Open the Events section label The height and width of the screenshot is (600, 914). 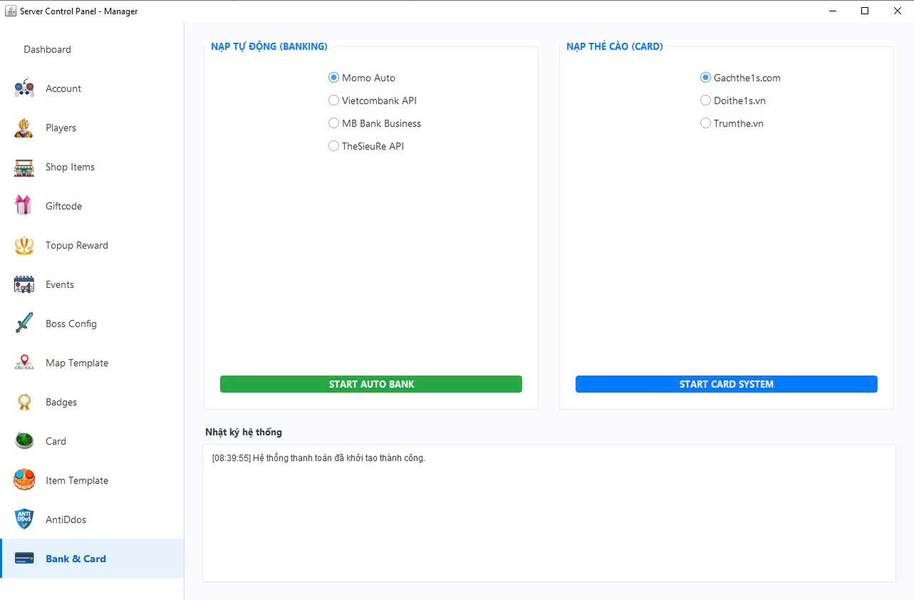[60, 284]
